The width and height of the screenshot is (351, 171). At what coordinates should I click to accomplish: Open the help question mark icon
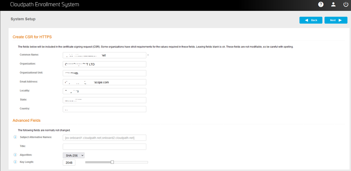tap(321, 5)
